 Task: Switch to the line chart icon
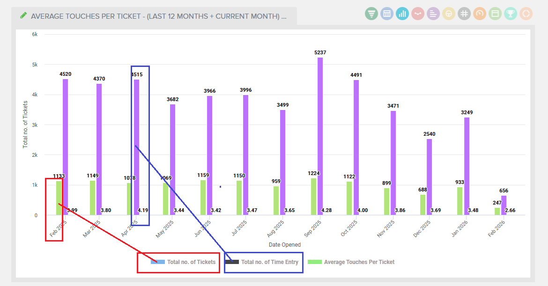pyautogui.click(x=418, y=14)
